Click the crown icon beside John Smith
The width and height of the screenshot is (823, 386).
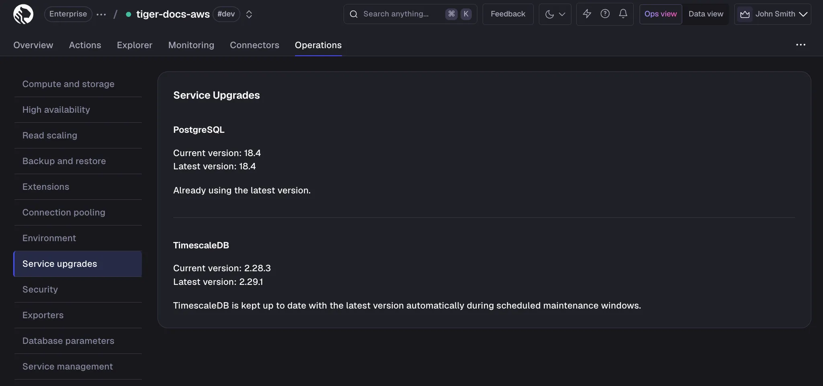tap(745, 14)
